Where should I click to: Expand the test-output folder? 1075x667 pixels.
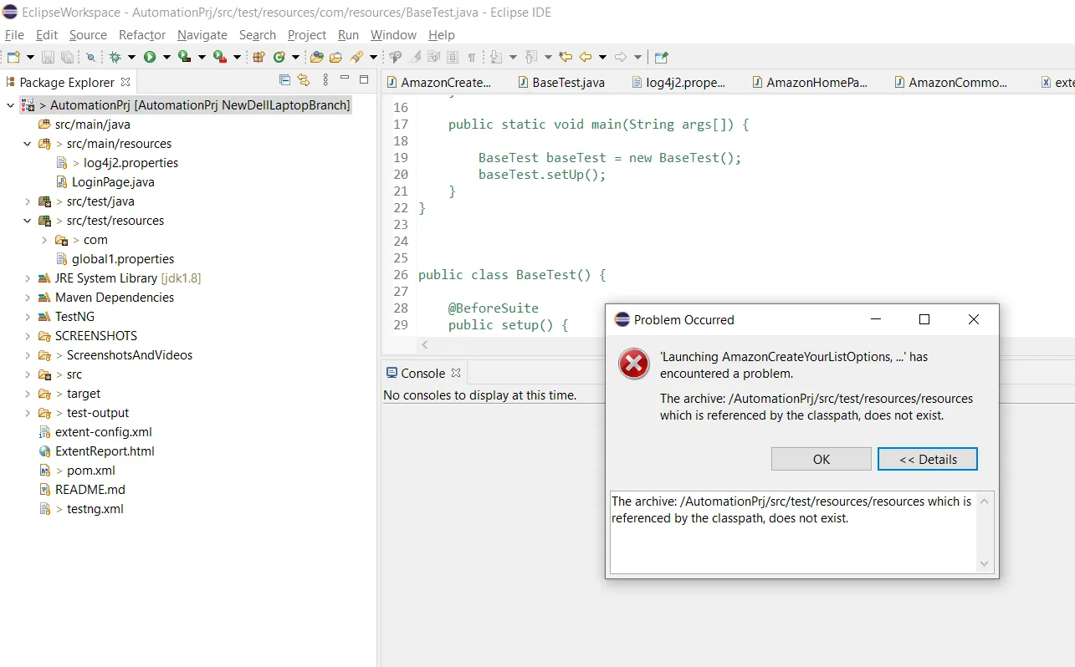coord(28,413)
